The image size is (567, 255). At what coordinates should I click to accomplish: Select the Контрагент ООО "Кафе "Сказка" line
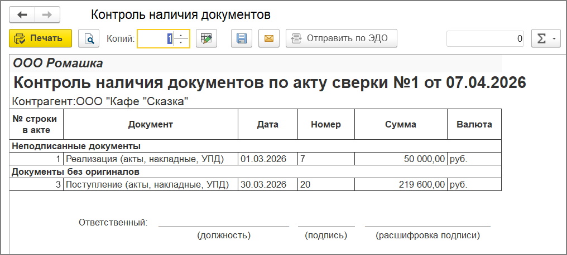click(100, 102)
